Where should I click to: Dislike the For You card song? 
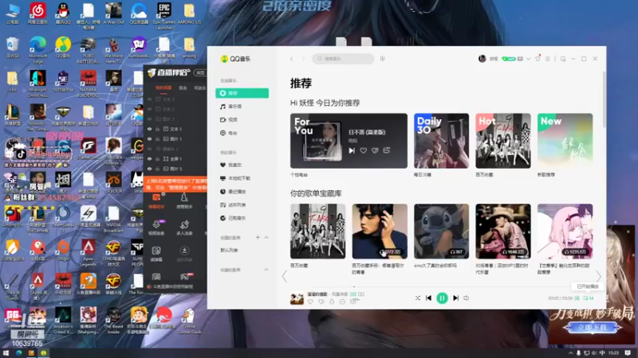[x=375, y=150]
